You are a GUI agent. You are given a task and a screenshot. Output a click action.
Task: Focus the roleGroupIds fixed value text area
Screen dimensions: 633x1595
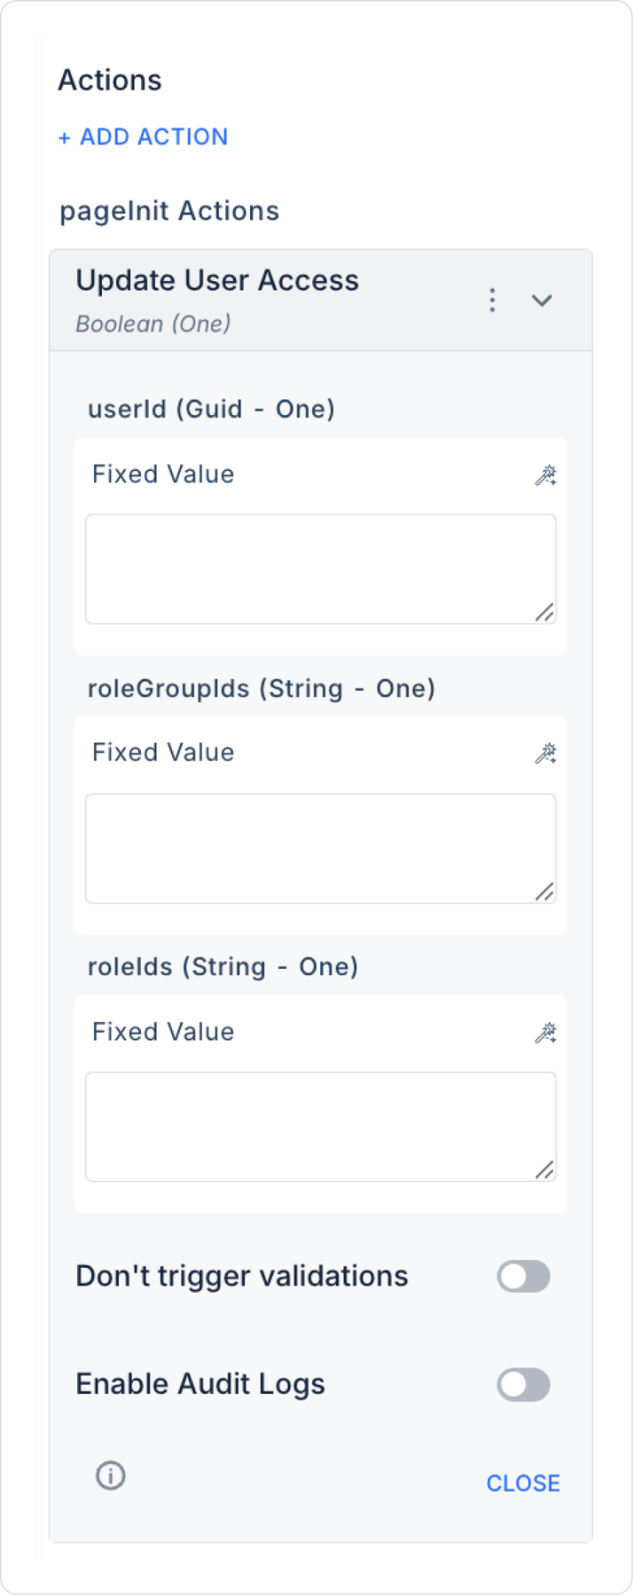[321, 848]
